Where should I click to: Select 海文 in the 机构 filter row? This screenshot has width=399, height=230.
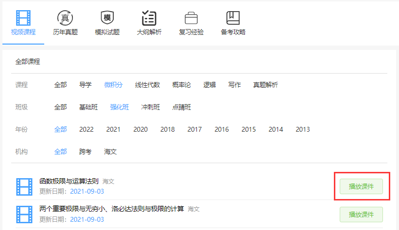click(110, 152)
